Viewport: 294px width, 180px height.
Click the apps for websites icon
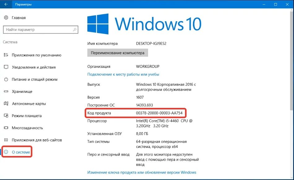click(x=6, y=140)
